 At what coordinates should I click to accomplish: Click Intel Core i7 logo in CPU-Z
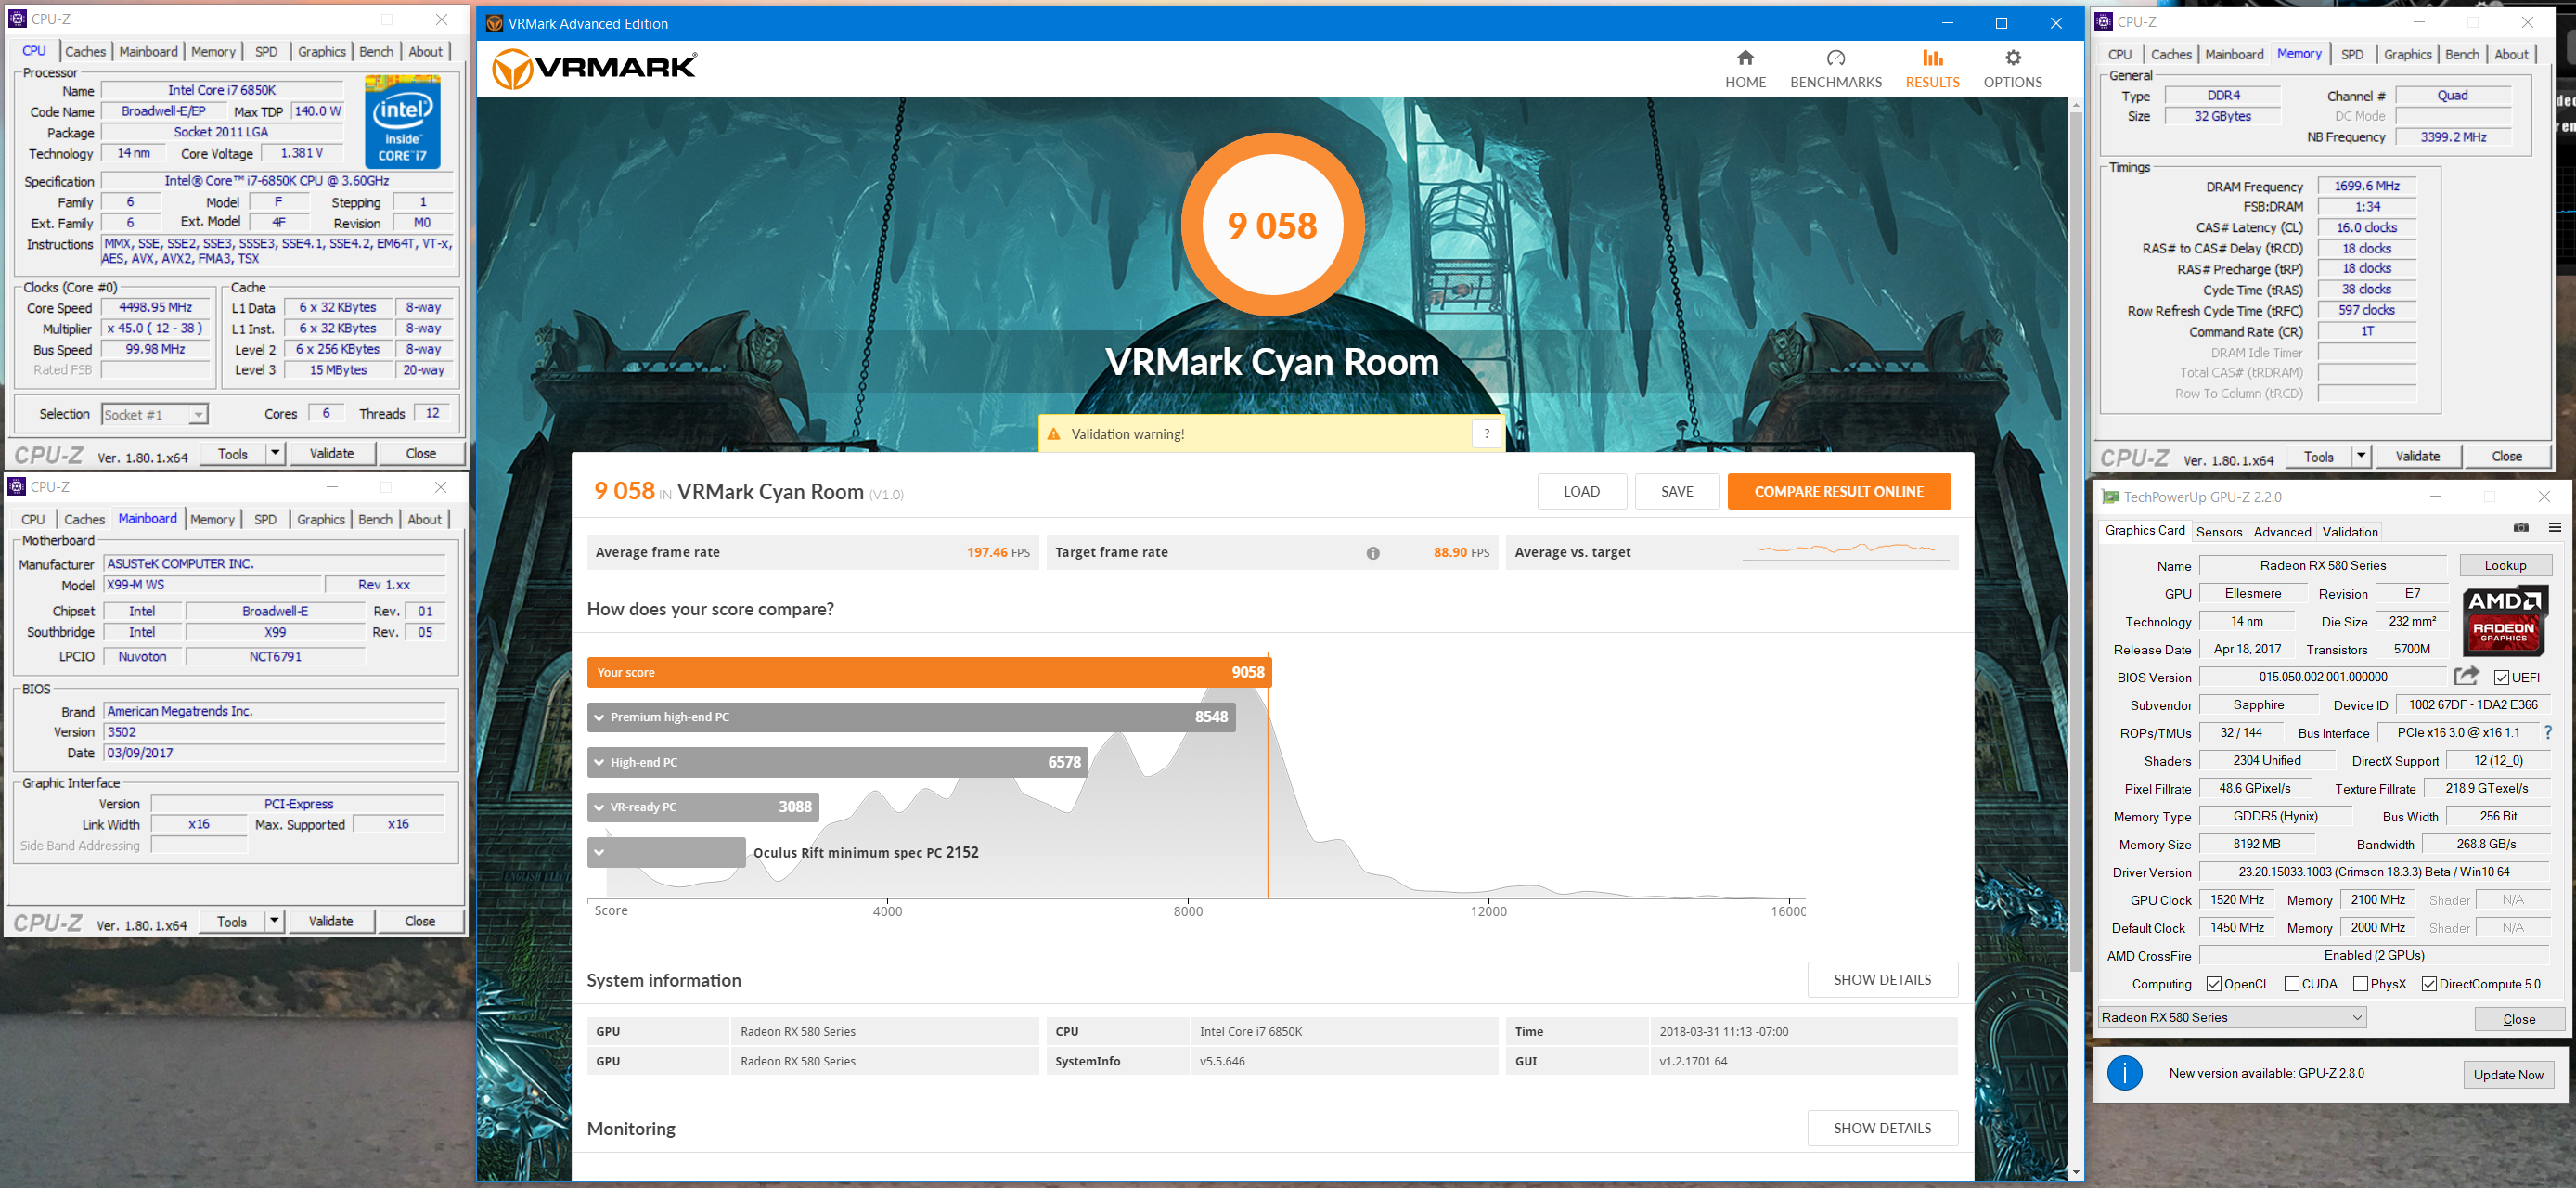tap(402, 121)
